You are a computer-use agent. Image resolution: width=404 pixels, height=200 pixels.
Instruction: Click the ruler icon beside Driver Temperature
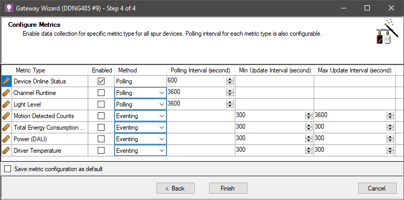(x=6, y=151)
